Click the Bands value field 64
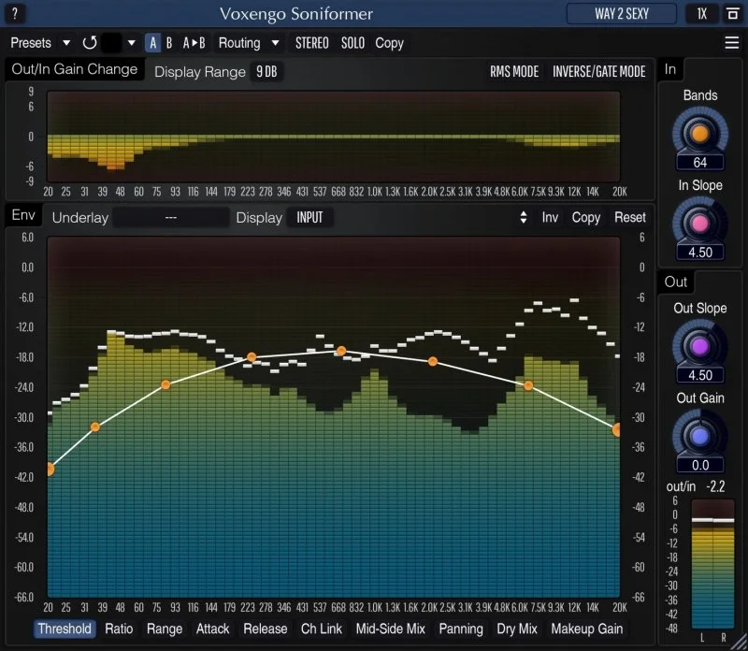This screenshot has width=748, height=651. [x=699, y=162]
